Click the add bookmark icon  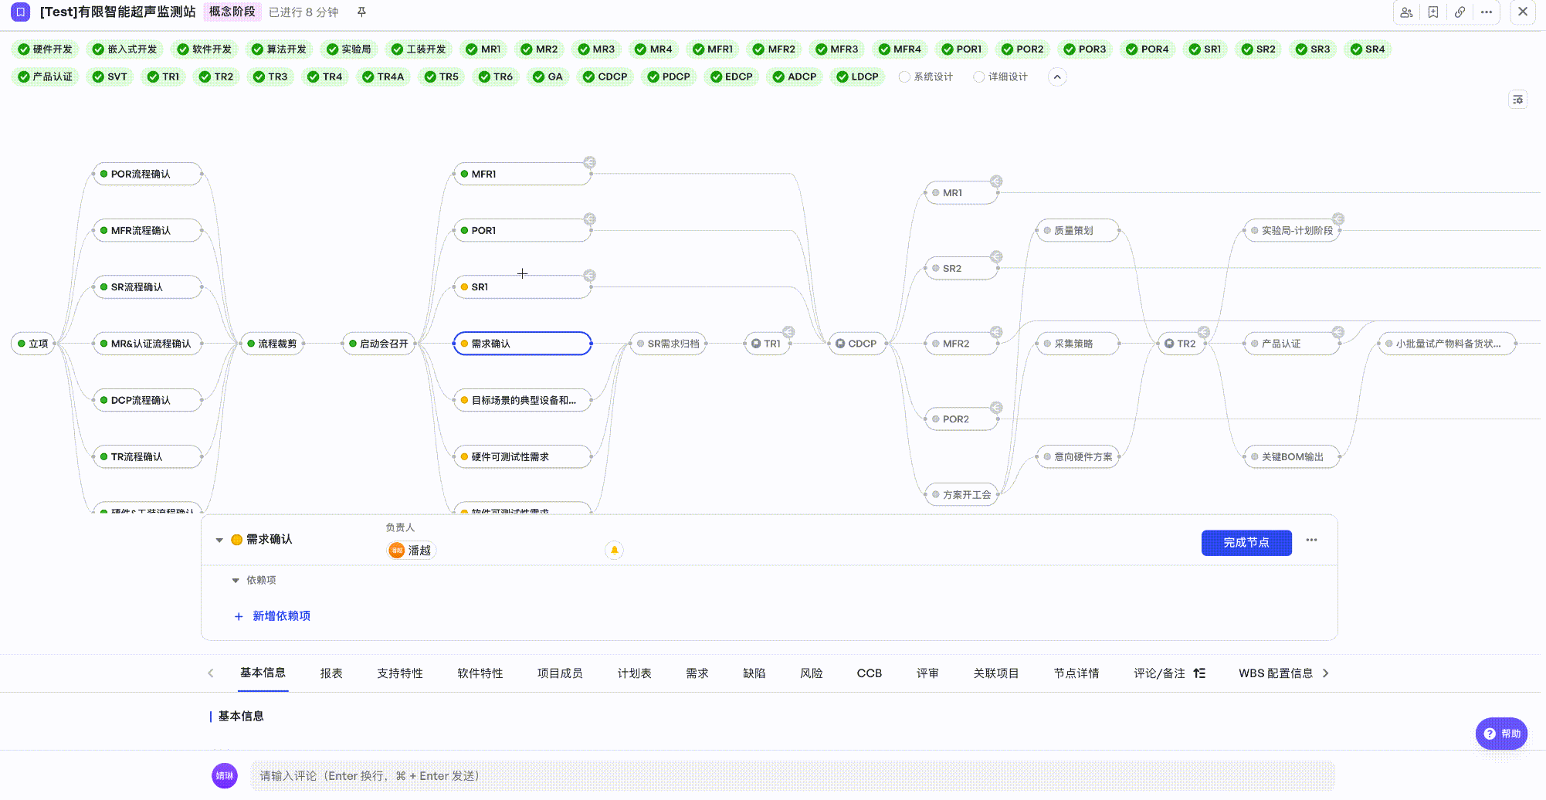1433,12
